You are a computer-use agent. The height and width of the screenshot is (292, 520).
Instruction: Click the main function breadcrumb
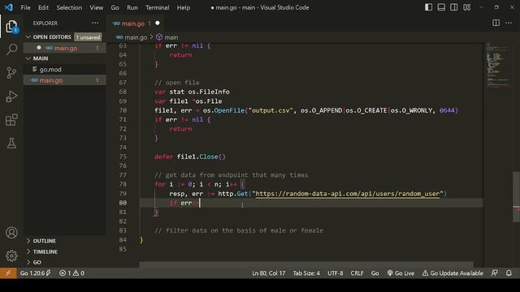pyautogui.click(x=167, y=37)
